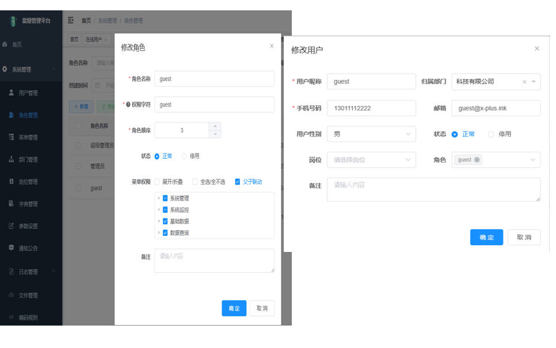This screenshot has width=556, height=348.
Task: Open 用户管理 from the sidebar
Action: (28, 93)
